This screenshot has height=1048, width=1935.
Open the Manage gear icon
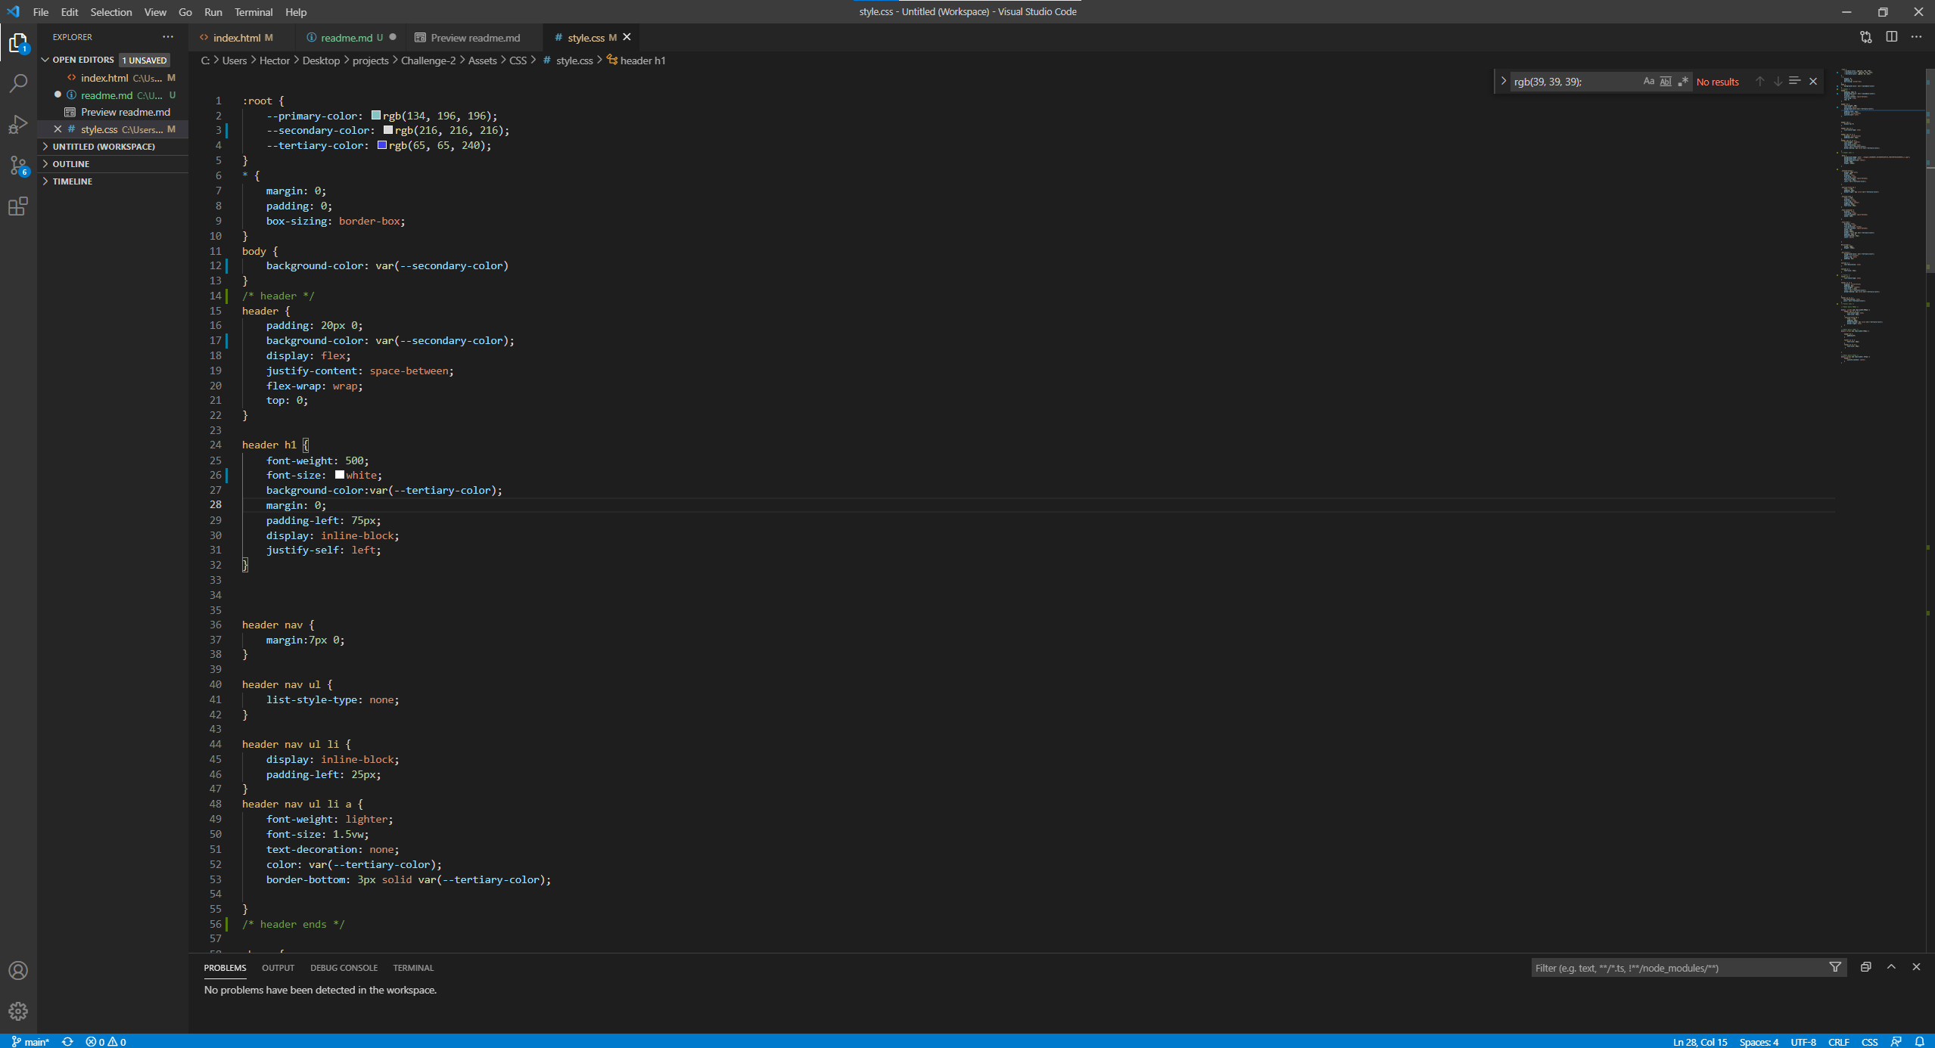(x=18, y=1011)
